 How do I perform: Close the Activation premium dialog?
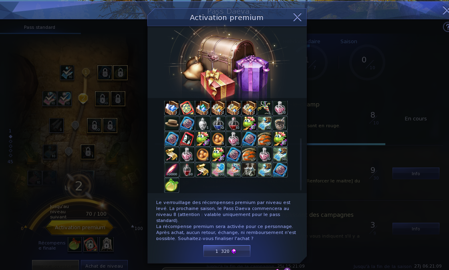(297, 18)
